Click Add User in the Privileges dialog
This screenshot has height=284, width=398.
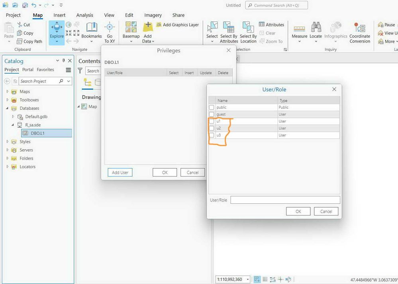click(120, 173)
